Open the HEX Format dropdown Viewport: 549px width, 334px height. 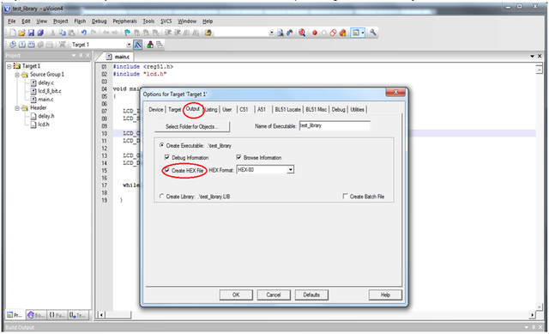click(290, 170)
